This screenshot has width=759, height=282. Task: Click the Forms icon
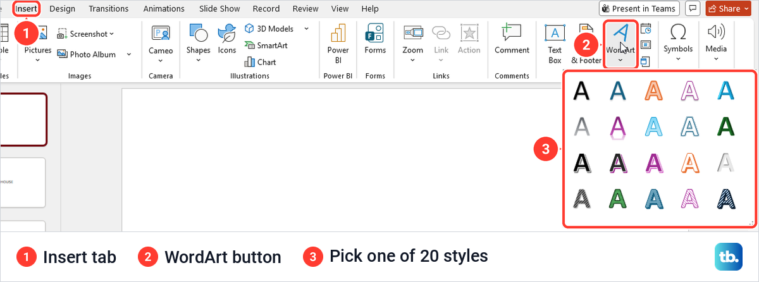(x=375, y=34)
